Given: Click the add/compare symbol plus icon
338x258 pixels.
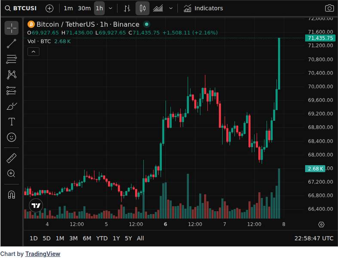Looking at the screenshot, I should pos(49,9).
